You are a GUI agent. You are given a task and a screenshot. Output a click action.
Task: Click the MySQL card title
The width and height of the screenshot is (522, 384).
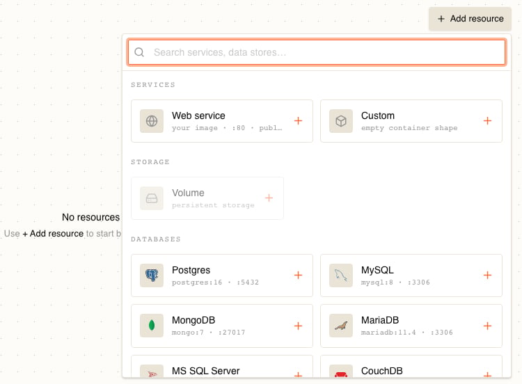[377, 270]
